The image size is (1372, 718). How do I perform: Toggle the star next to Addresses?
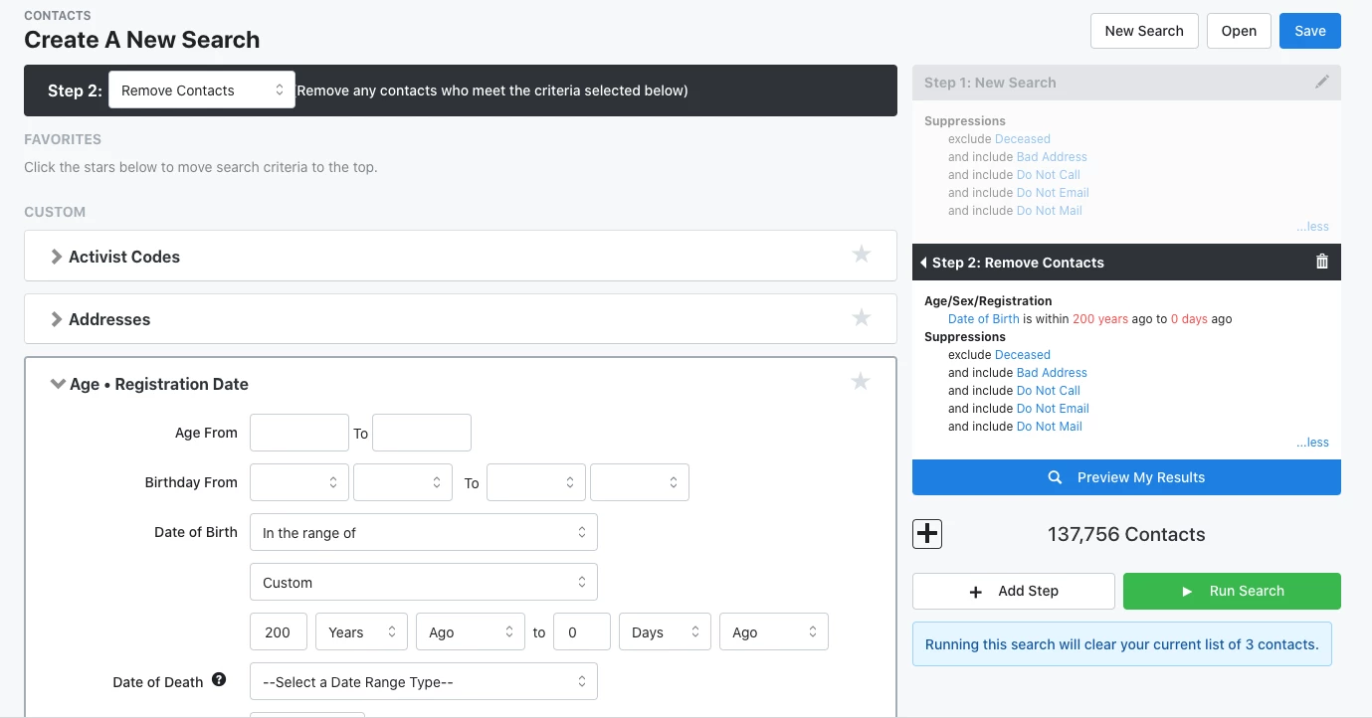tap(861, 317)
